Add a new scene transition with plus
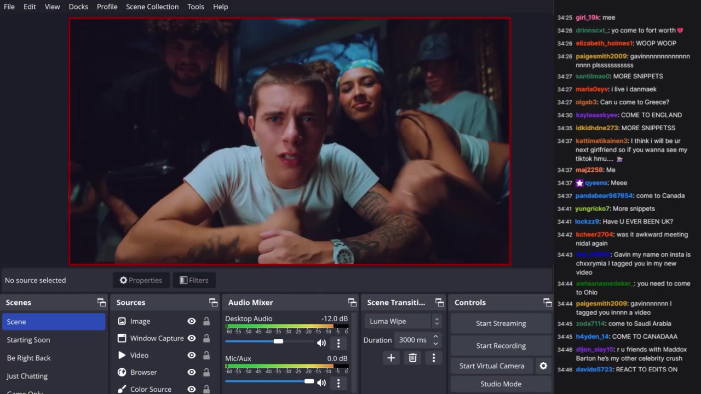This screenshot has height=394, width=701. click(x=391, y=358)
